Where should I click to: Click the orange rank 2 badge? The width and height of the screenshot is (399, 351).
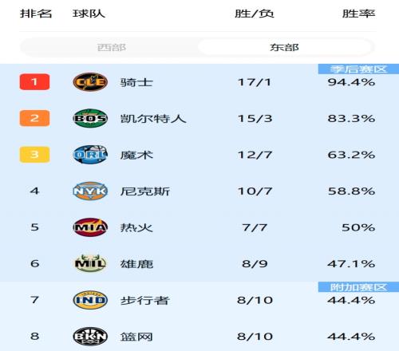coord(34,118)
